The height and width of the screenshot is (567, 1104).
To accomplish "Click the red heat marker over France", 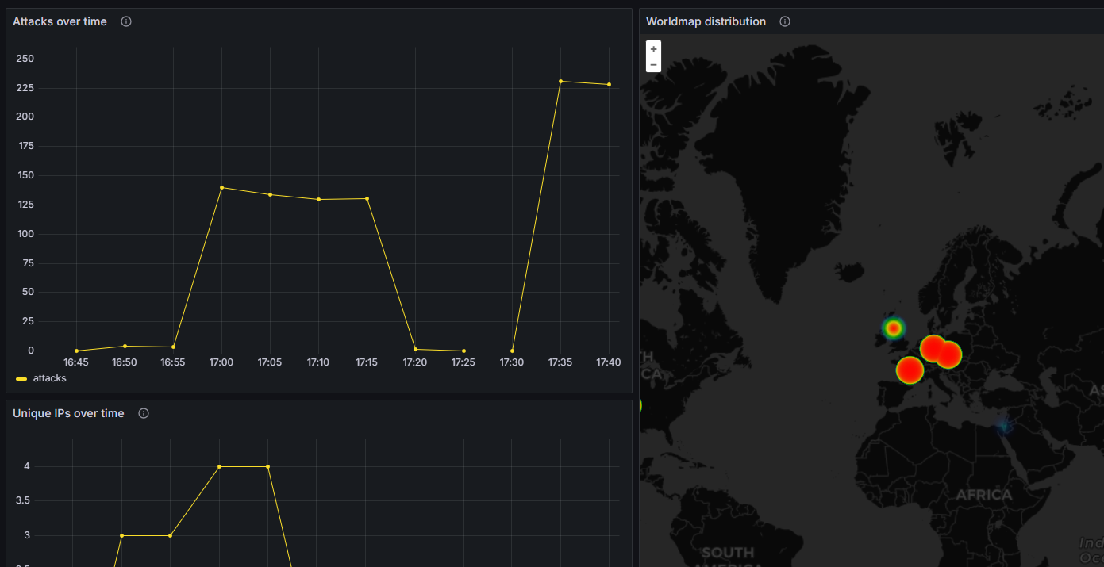I will pyautogui.click(x=910, y=370).
